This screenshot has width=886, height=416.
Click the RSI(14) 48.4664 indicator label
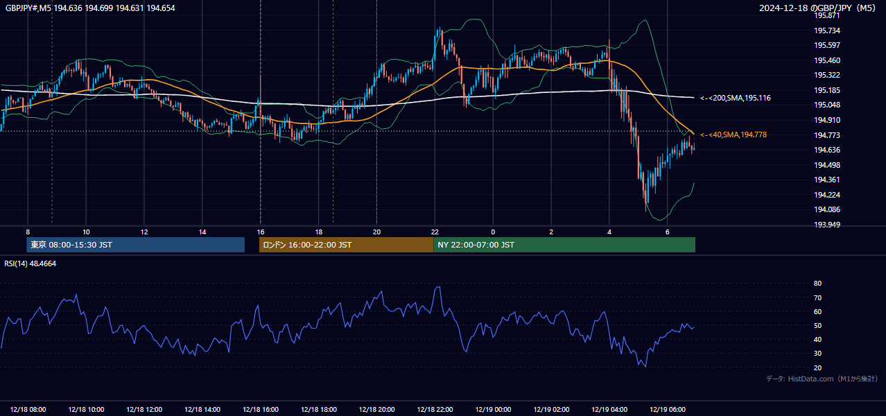31,263
